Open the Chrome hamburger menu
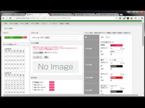Image resolution: width=145 pixels, height=108 pixels. click(142, 18)
